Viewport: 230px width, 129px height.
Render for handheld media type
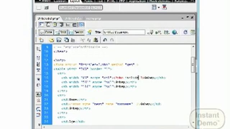point(55,25)
